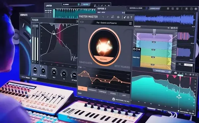
Task: Click the Loudness Match button in Expose 2
Action: click(x=155, y=9)
